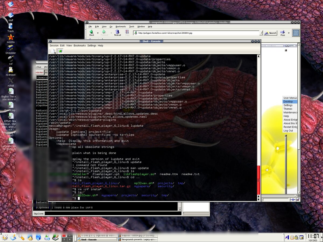
Task: Open the Ludacris mp3 file icon
Action: point(11,141)
